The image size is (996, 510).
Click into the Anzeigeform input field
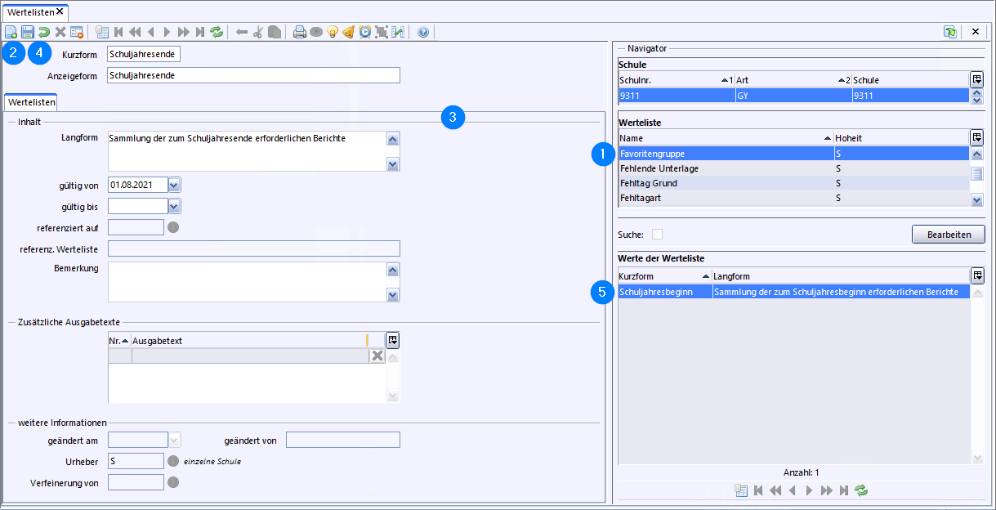tap(253, 75)
